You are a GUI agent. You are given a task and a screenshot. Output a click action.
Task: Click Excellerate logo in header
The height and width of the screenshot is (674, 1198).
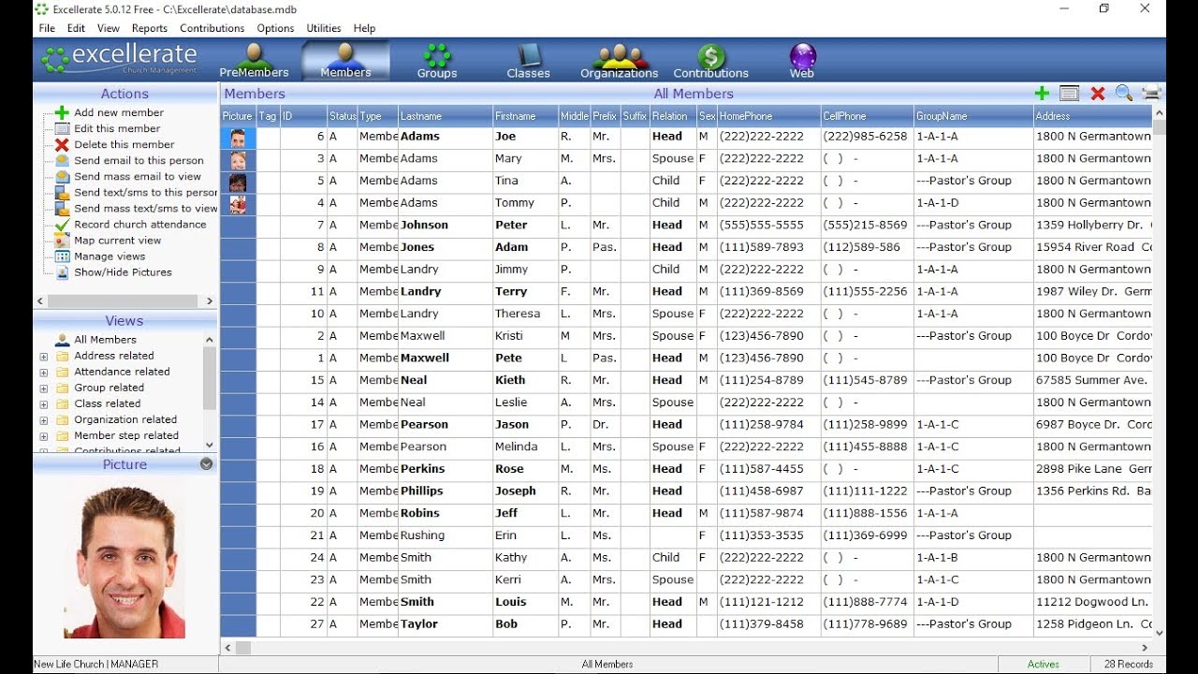coord(121,59)
